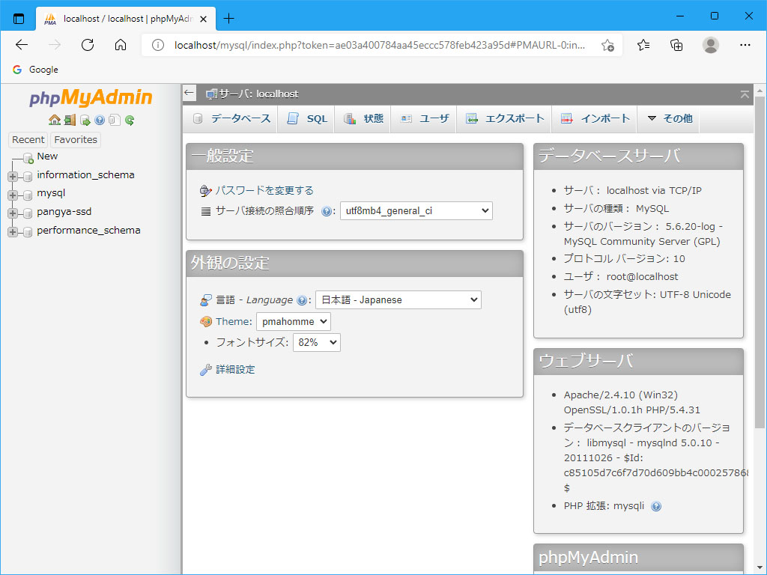
Task: Select information_schema database name
Action: point(85,175)
